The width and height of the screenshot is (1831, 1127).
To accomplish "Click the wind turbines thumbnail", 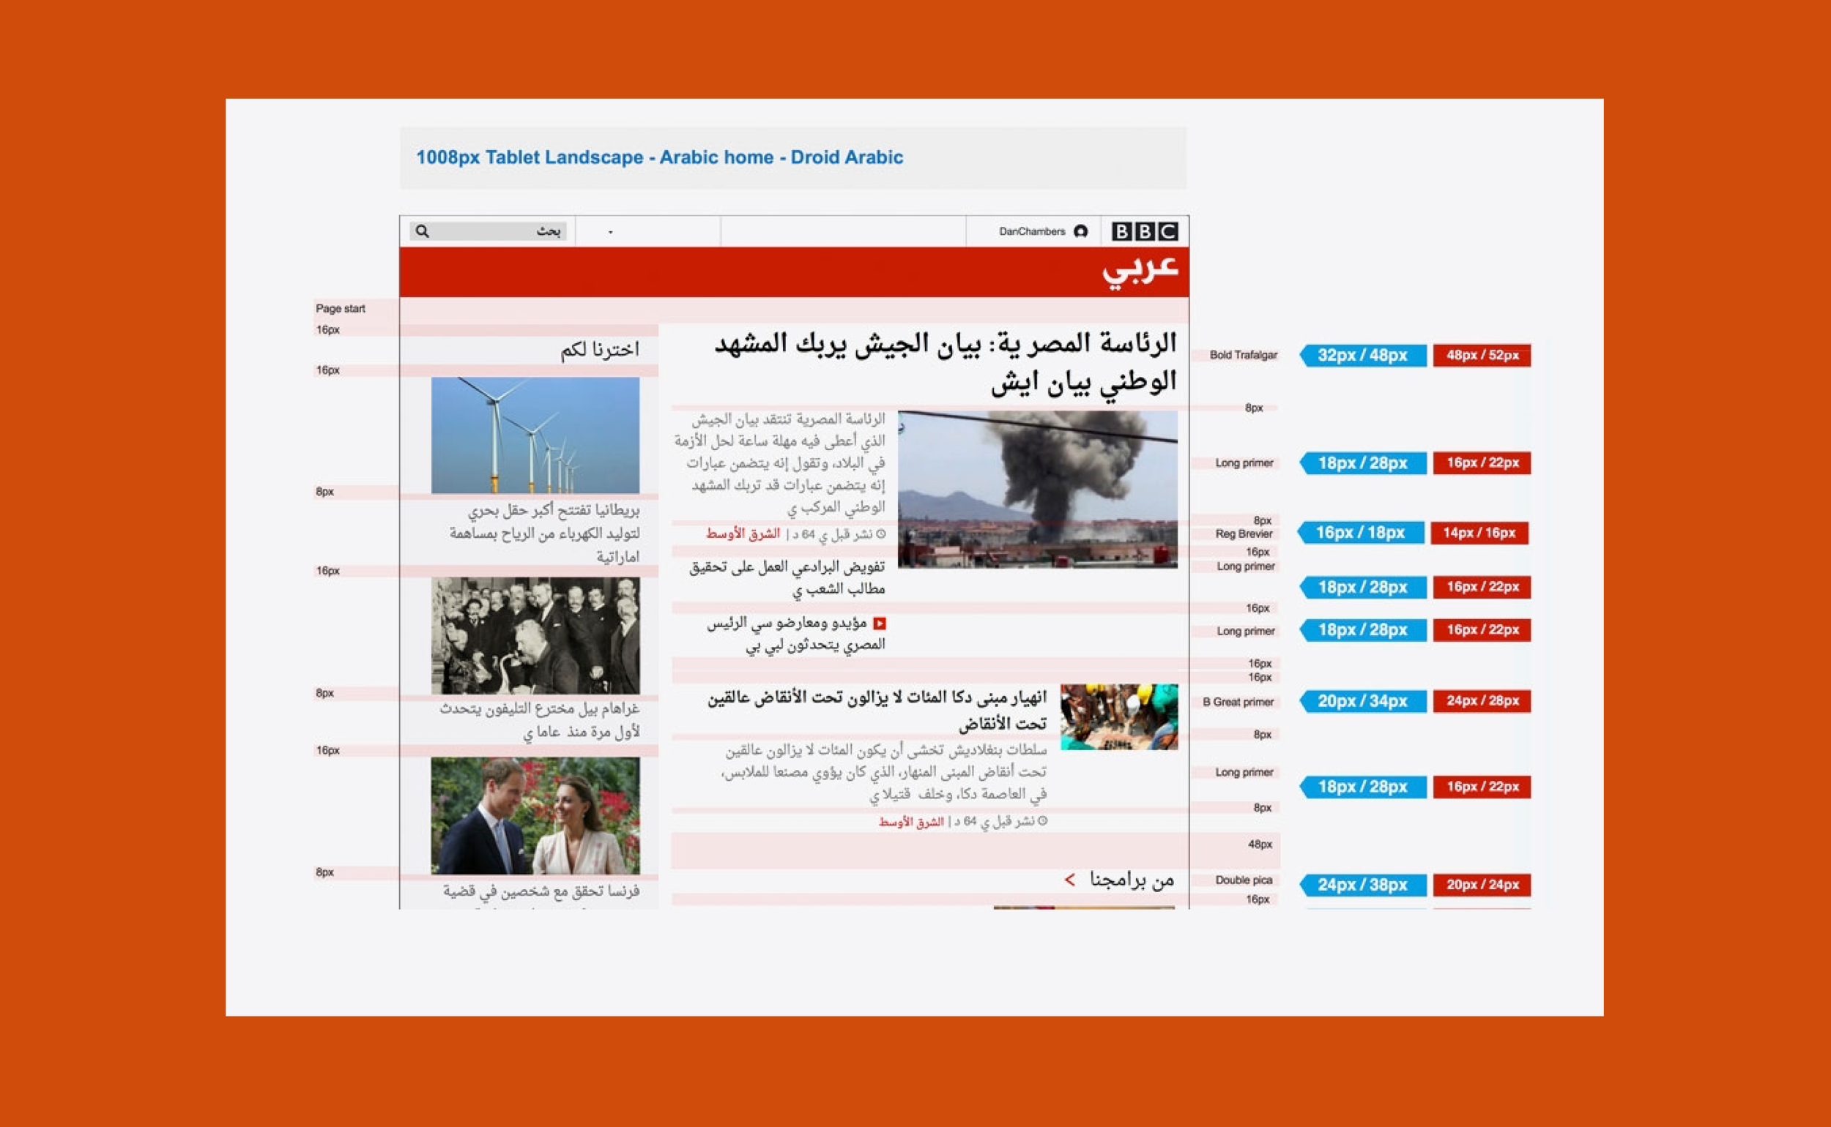I will click(535, 435).
